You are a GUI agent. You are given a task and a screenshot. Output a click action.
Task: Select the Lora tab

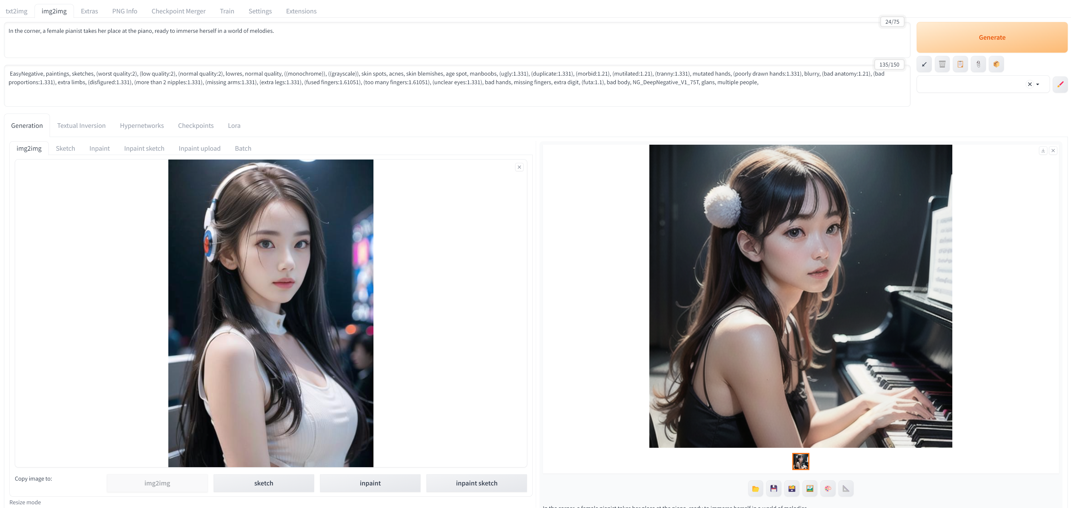pos(234,126)
